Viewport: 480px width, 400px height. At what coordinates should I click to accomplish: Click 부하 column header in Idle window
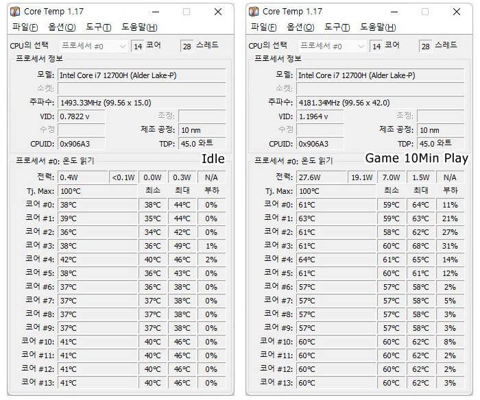tap(211, 190)
